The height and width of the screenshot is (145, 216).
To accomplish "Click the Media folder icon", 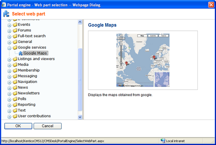I will (x=15, y=65).
